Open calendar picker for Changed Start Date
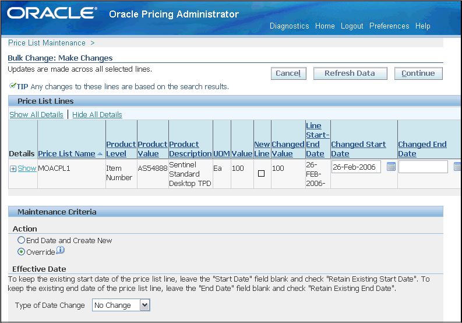This screenshot has width=462, height=323. (391, 167)
